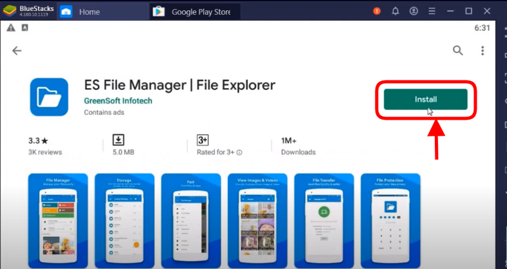The height and width of the screenshot is (269, 507).
Task: Open the File Manager screenshot thumbnail
Action: 58,221
